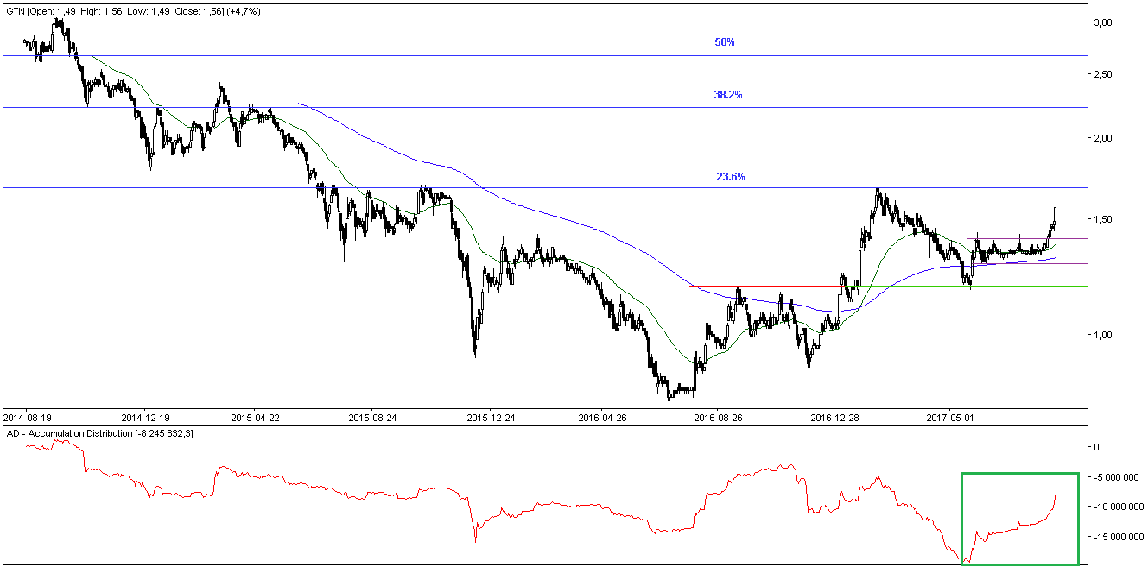Click the 2015-04-22 date label
The image size is (1148, 567).
(256, 417)
